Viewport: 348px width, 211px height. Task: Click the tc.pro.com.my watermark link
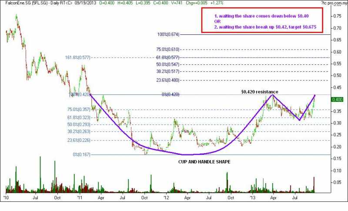332,3
